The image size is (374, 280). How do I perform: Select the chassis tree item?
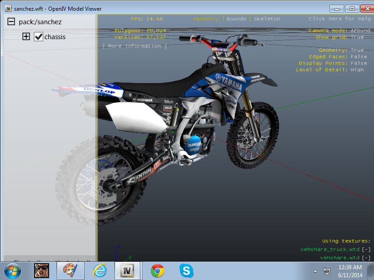pyautogui.click(x=55, y=37)
